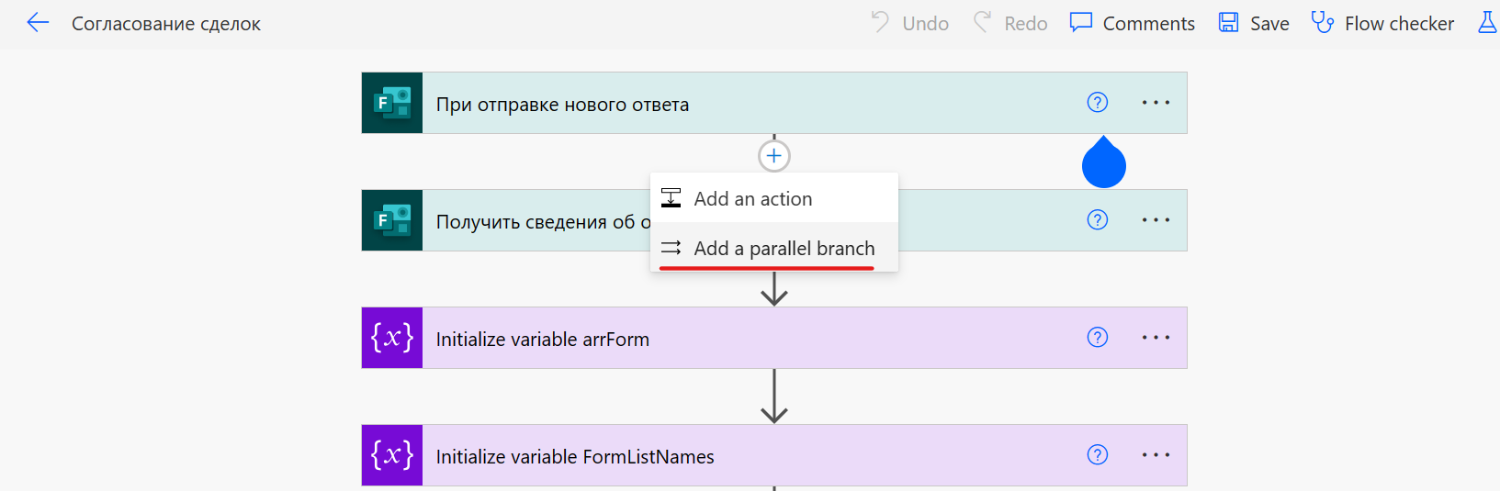Run the Flow checker
The image size is (1500, 491).
point(1382,23)
